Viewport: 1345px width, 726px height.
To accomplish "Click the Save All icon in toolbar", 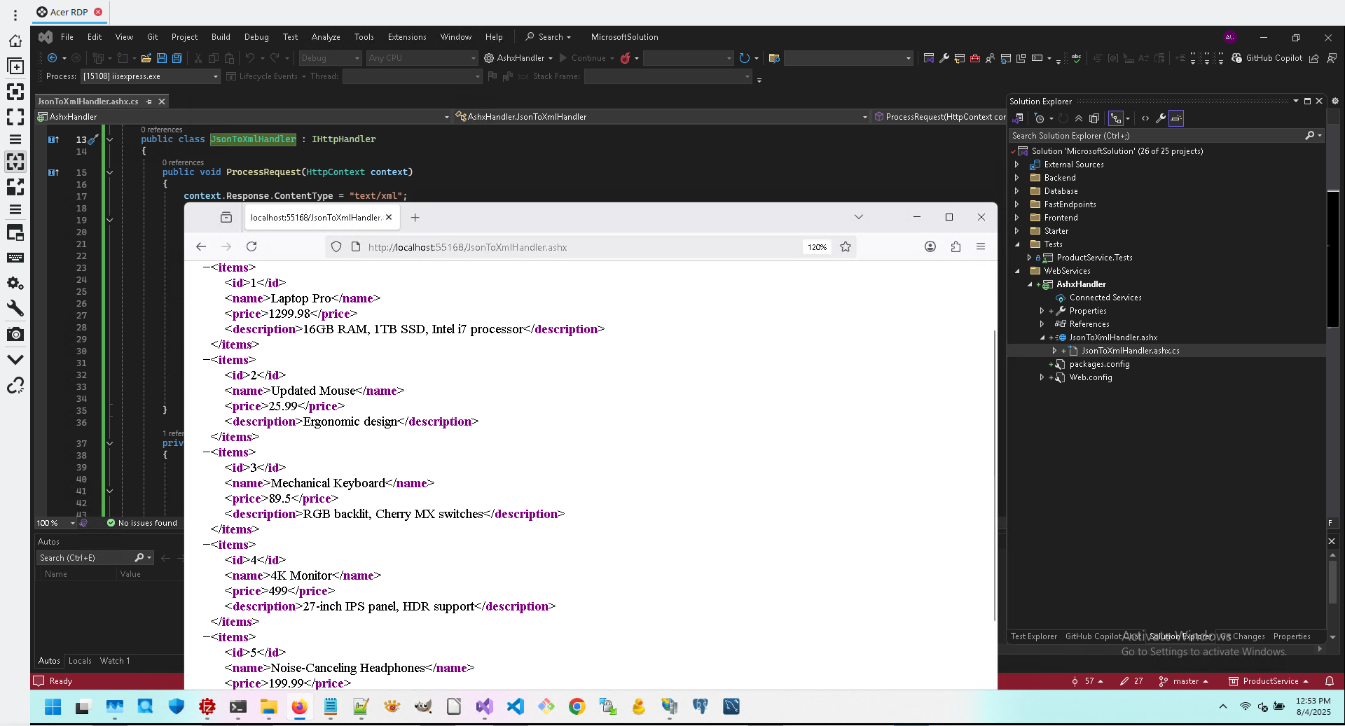I will pyautogui.click(x=177, y=58).
